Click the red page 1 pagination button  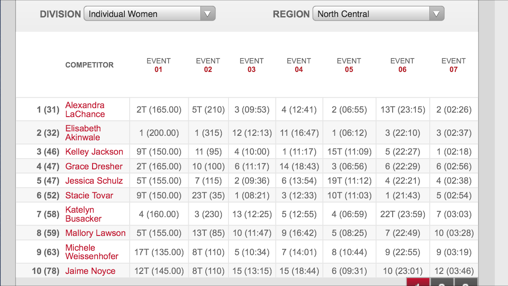click(418, 282)
